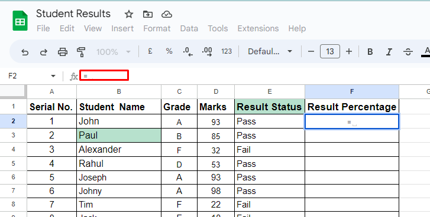Select column F header

click(x=352, y=91)
